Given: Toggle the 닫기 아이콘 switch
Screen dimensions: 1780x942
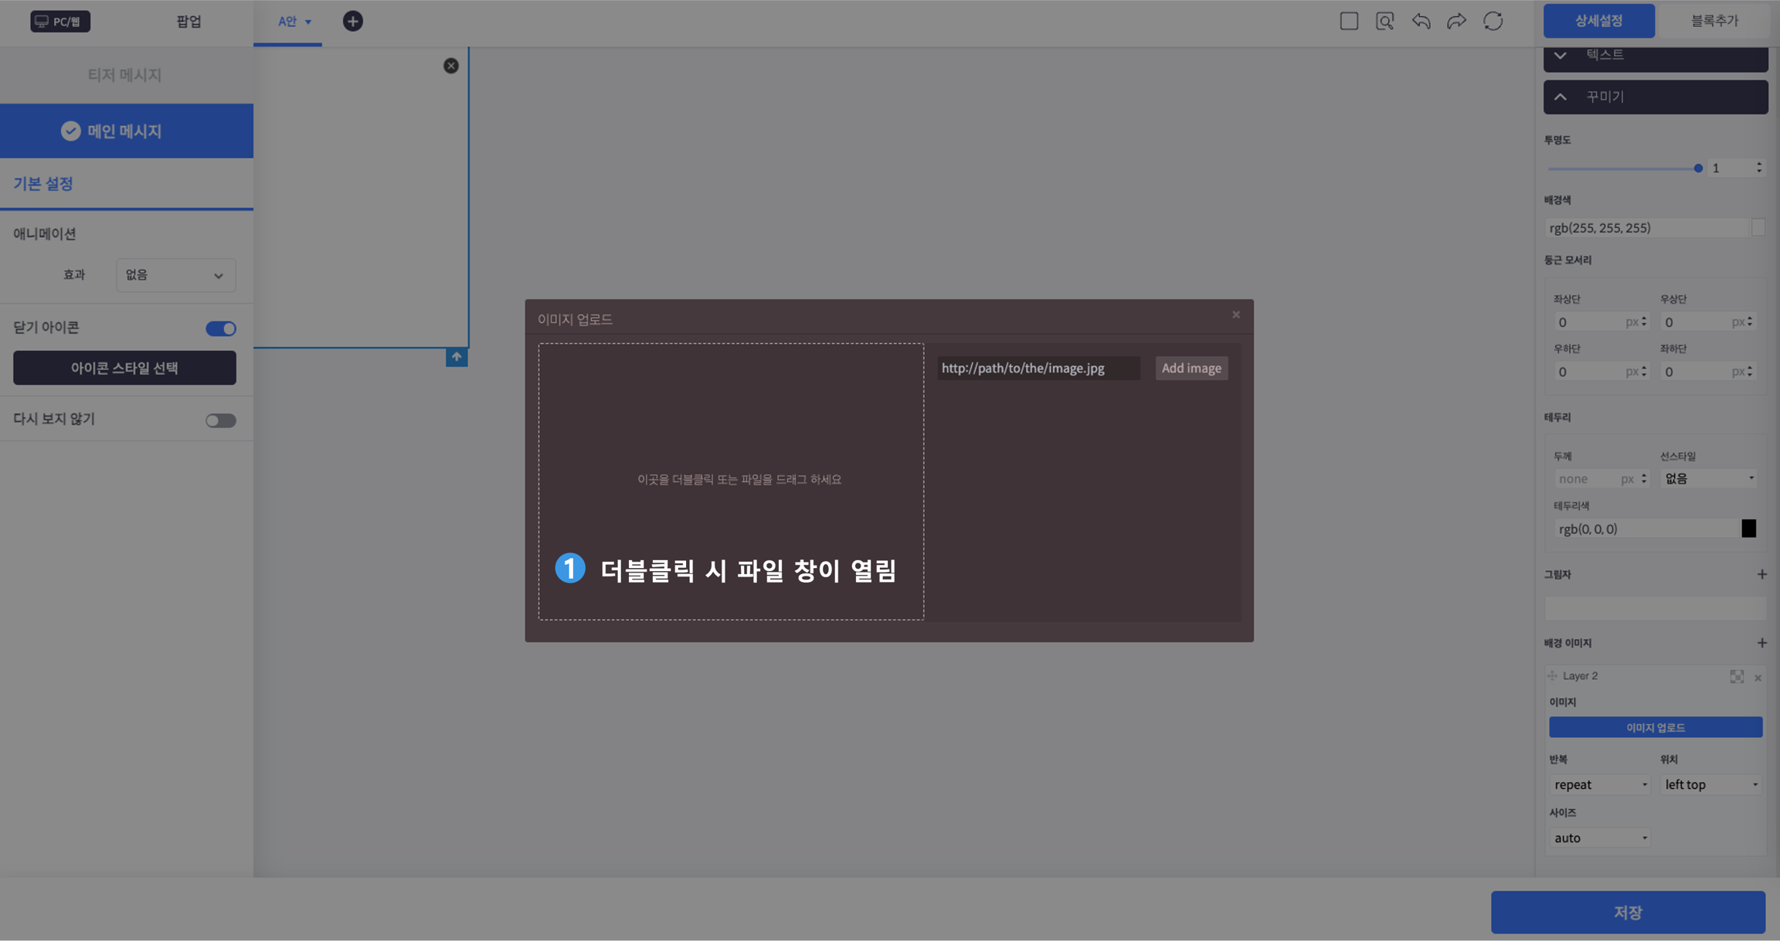Looking at the screenshot, I should (220, 328).
